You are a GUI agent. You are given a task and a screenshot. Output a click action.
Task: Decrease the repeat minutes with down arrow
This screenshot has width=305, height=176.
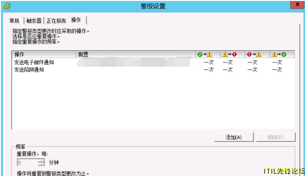(x=41, y=165)
